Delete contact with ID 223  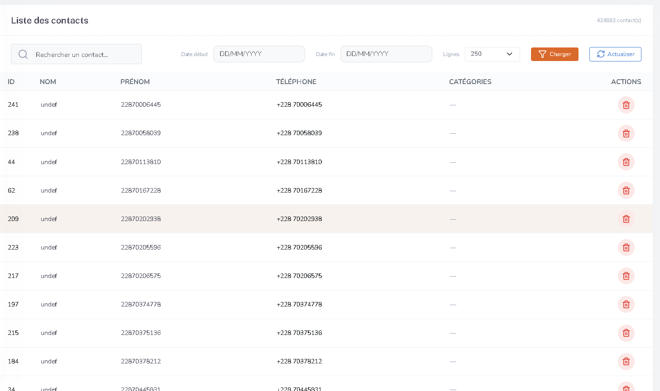(x=626, y=247)
